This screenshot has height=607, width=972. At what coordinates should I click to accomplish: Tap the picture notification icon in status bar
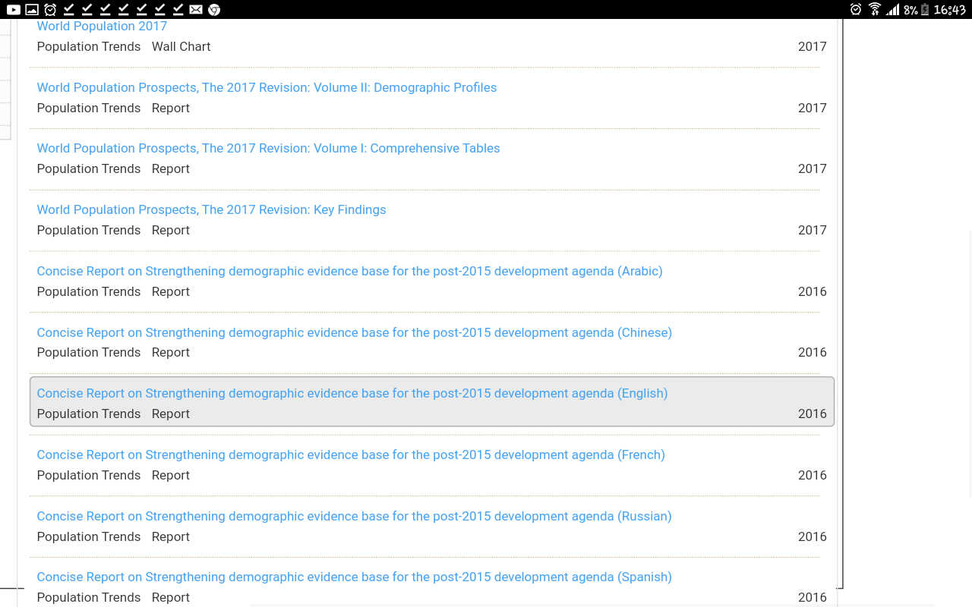click(32, 10)
